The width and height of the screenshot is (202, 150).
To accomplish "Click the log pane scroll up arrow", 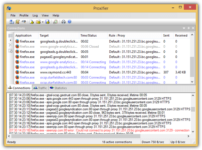I will 193,95.
